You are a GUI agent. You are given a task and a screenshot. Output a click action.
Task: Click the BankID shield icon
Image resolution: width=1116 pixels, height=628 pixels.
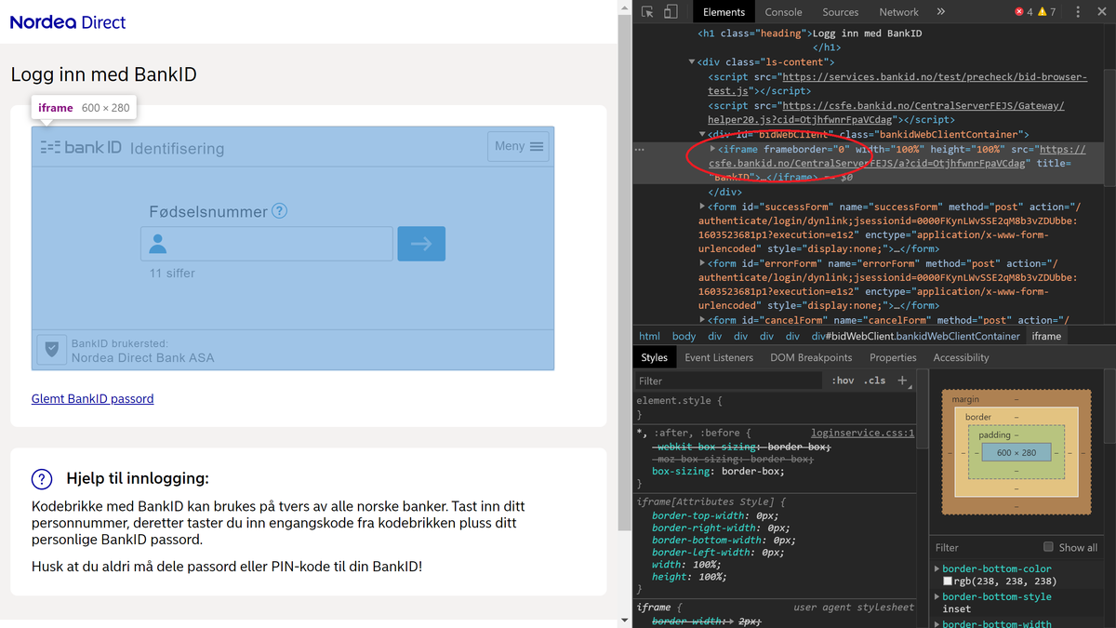(x=52, y=350)
